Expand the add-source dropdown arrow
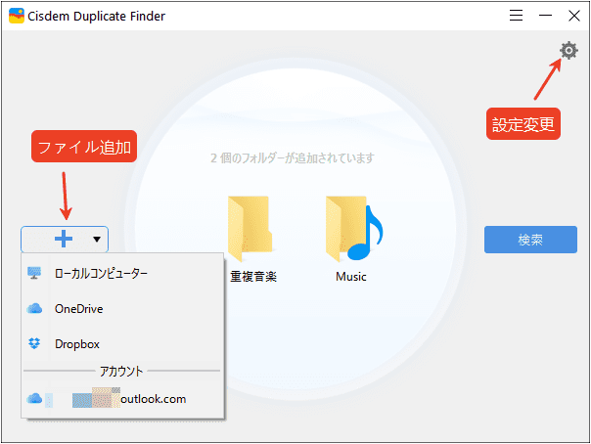The width and height of the screenshot is (591, 444). pos(97,240)
